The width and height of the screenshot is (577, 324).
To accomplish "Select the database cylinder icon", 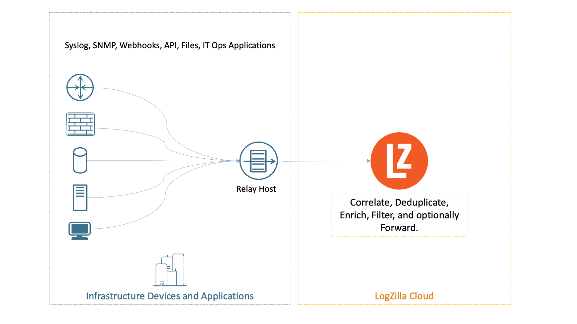I will click(x=80, y=160).
